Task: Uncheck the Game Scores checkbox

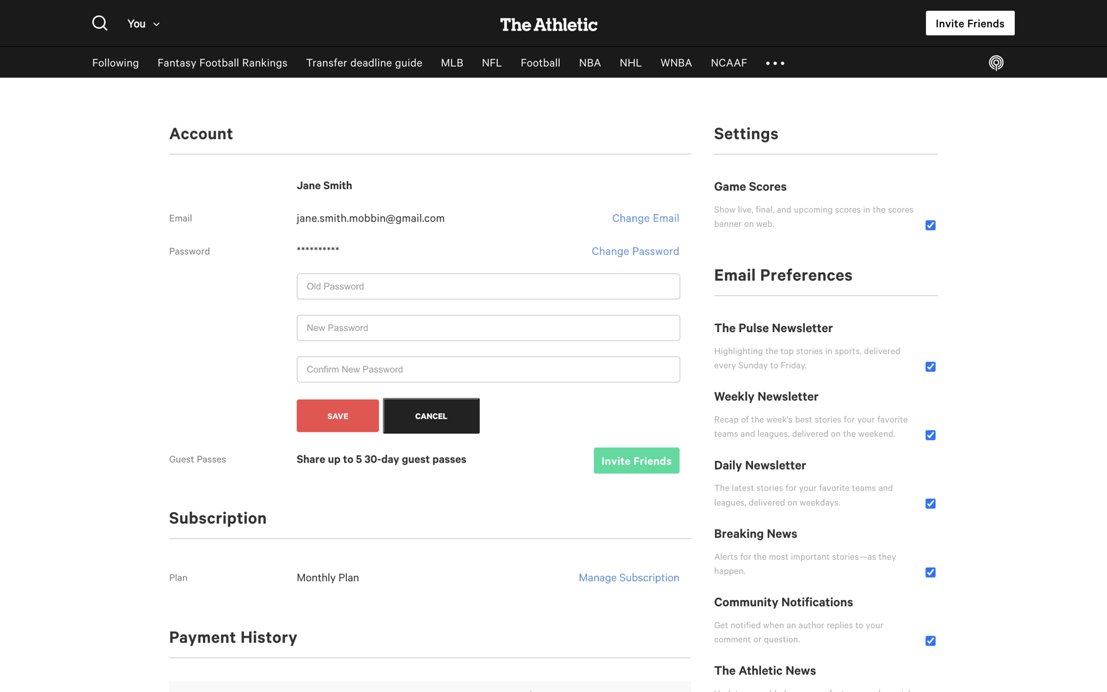Action: [930, 225]
